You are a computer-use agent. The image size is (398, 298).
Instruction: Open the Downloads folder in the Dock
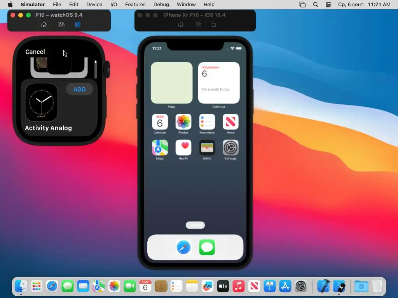point(361,286)
